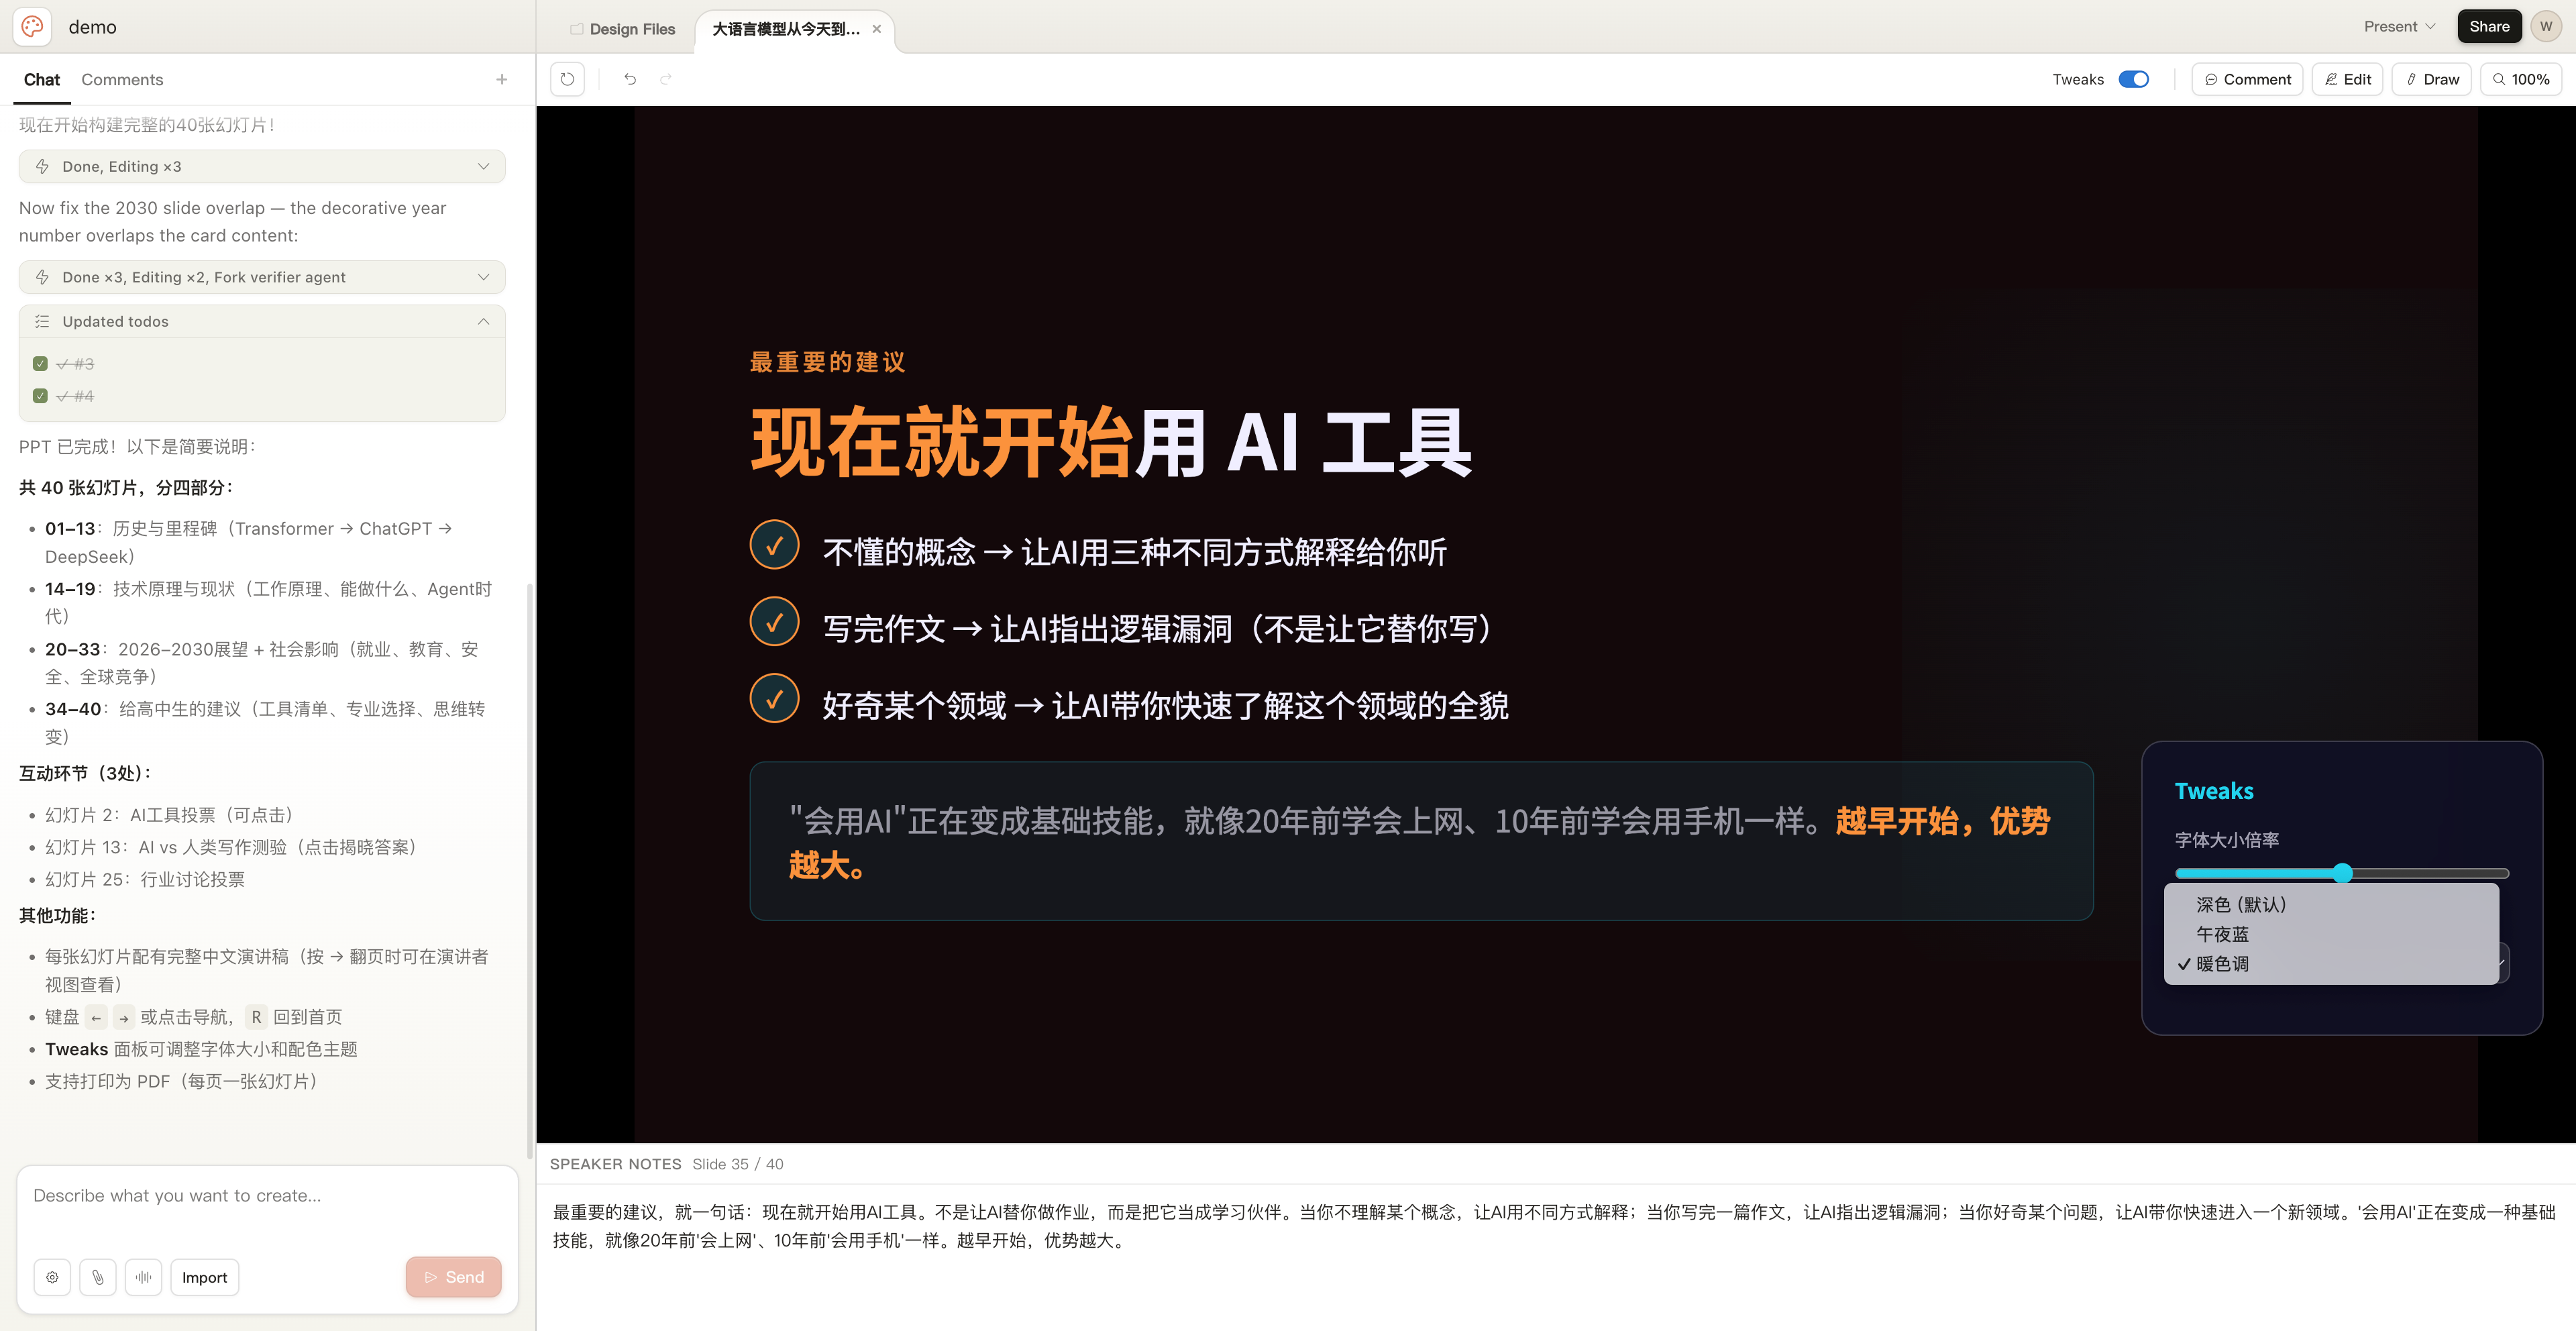Click the Import button
The height and width of the screenshot is (1331, 2576).
pos(204,1277)
